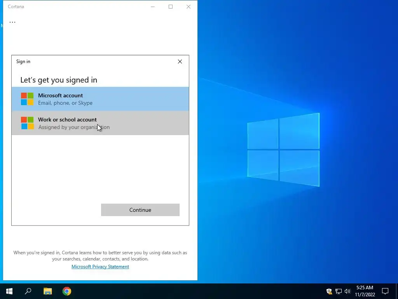Click the Continue button
The image size is (398, 299).
click(140, 210)
